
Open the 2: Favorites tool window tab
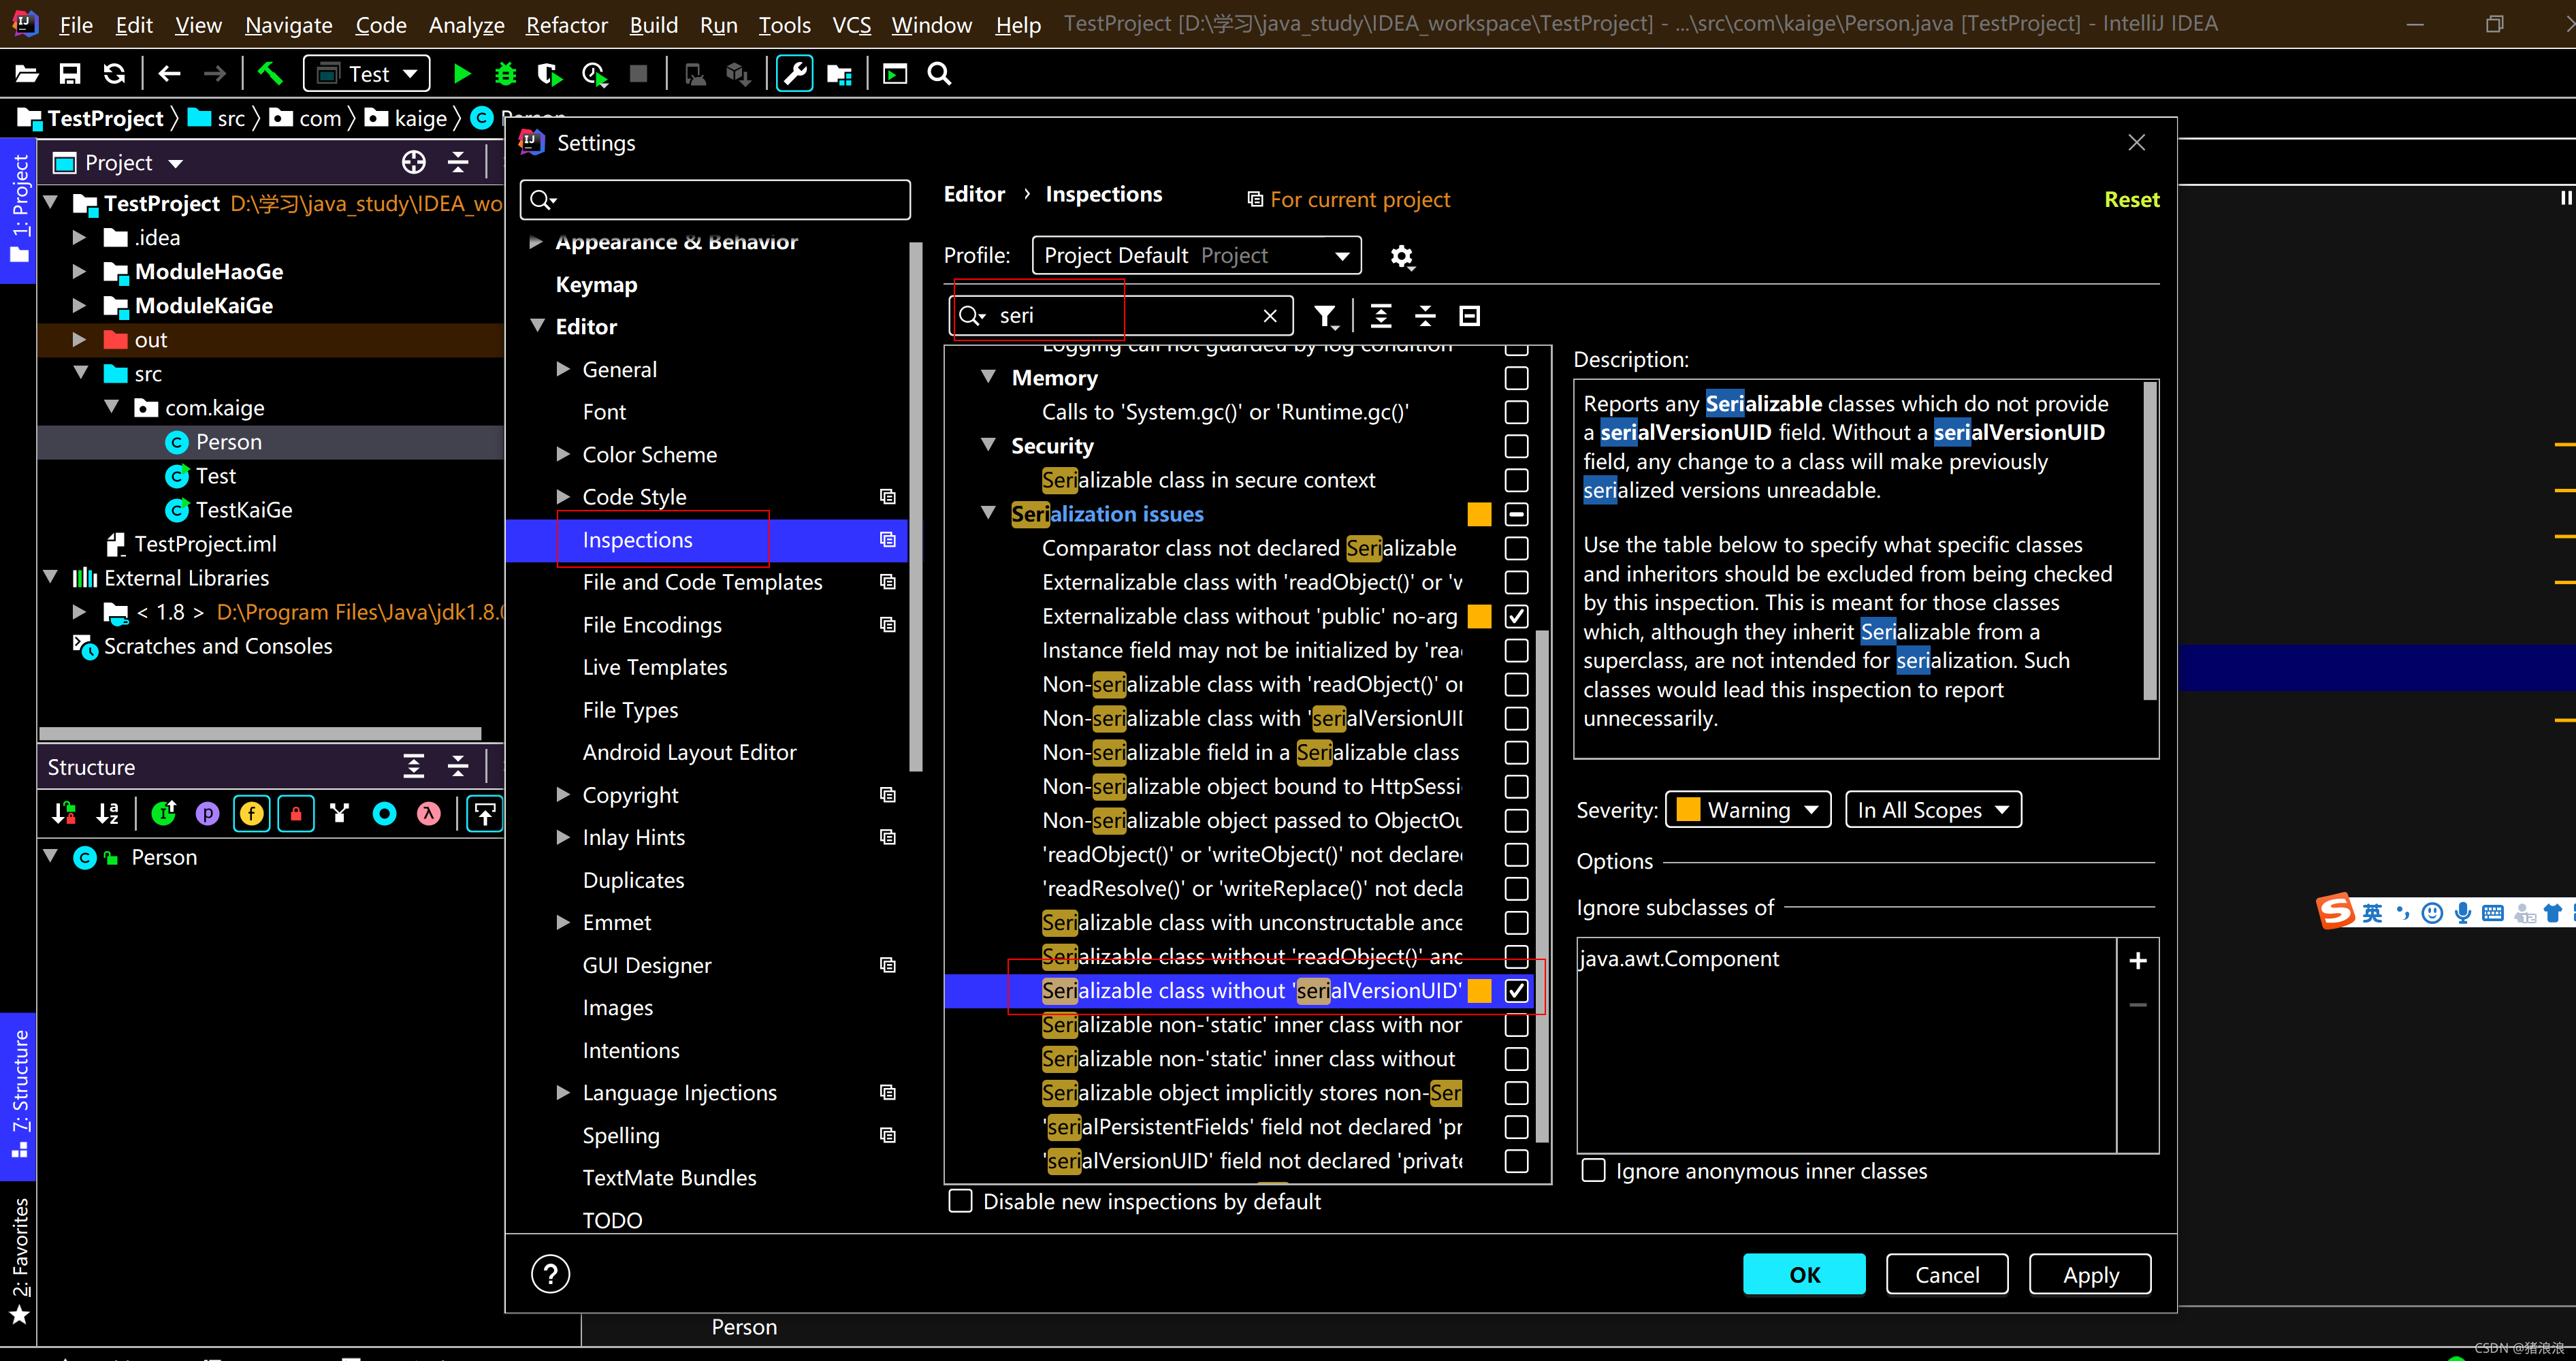pos(19,1261)
